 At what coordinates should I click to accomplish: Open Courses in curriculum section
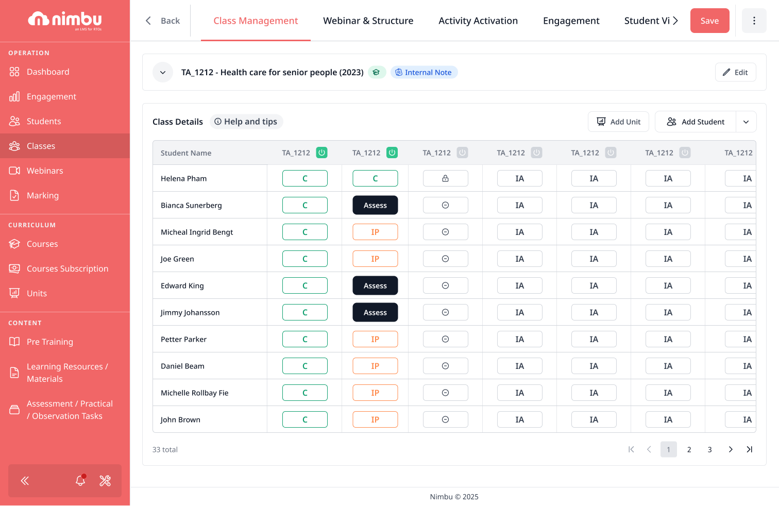tap(65, 244)
